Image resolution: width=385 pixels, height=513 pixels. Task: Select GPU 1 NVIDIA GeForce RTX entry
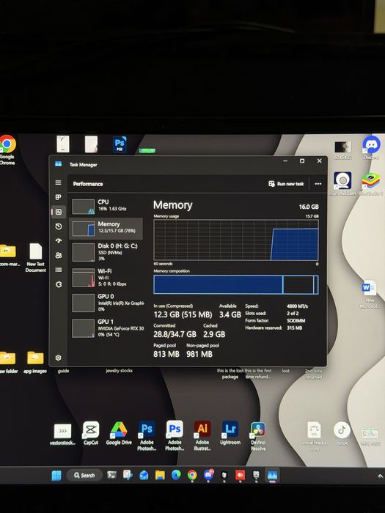[106, 328]
